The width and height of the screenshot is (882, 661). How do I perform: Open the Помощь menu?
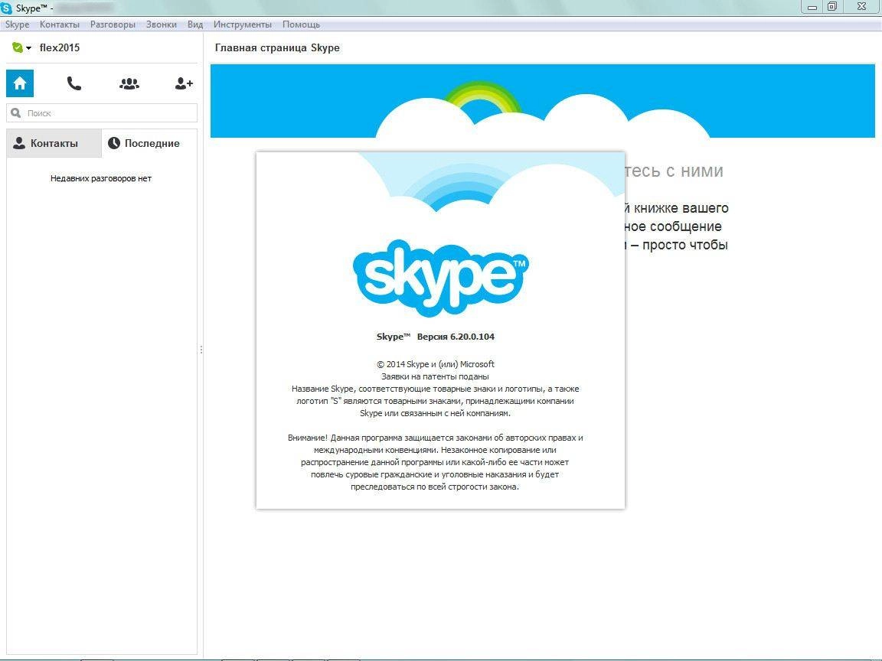(301, 24)
